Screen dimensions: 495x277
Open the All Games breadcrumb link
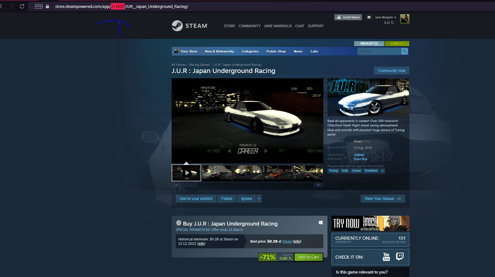point(179,65)
